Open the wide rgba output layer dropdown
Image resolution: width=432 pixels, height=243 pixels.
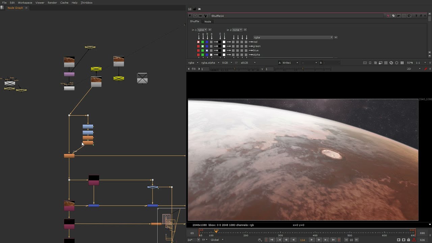click(293, 37)
